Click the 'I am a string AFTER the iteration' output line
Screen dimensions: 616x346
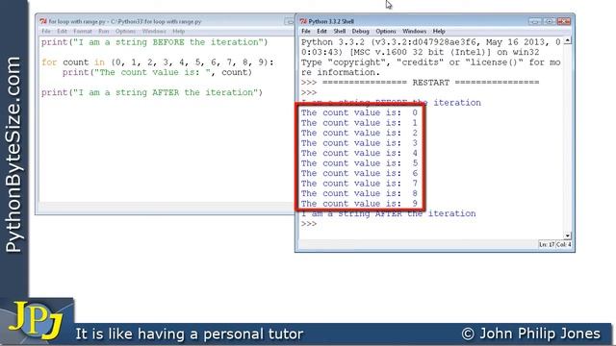[x=389, y=213]
